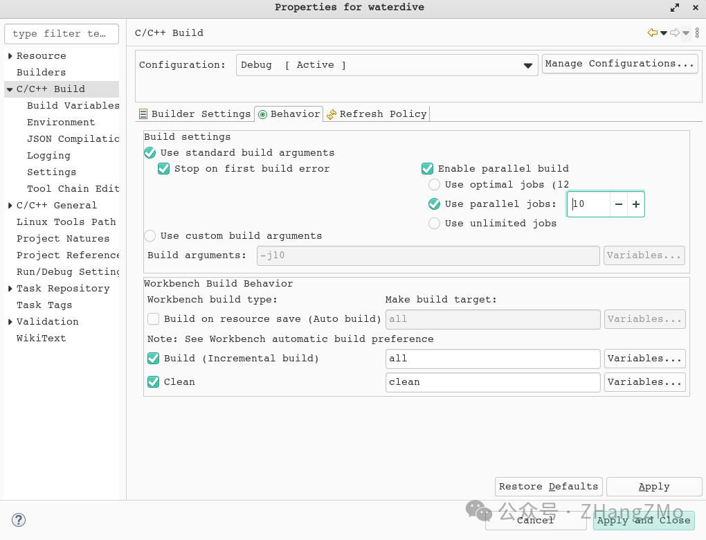
Task: Select Environment in the tree
Action: (61, 123)
